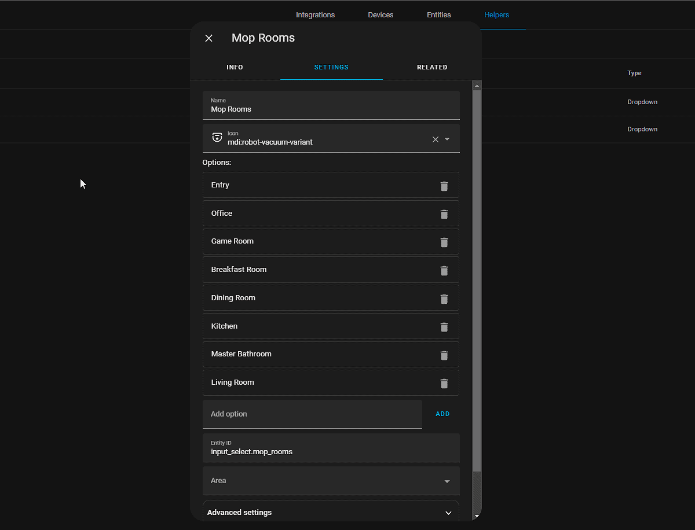Click the robot vacuum icon preview
Screen dimensions: 695x530
[217, 138]
